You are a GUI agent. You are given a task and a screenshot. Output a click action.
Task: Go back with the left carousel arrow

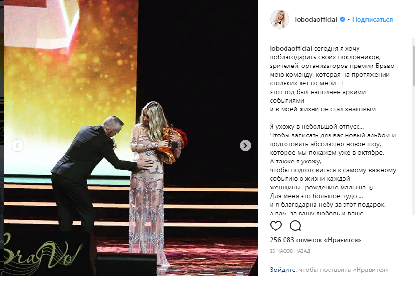pyautogui.click(x=17, y=146)
